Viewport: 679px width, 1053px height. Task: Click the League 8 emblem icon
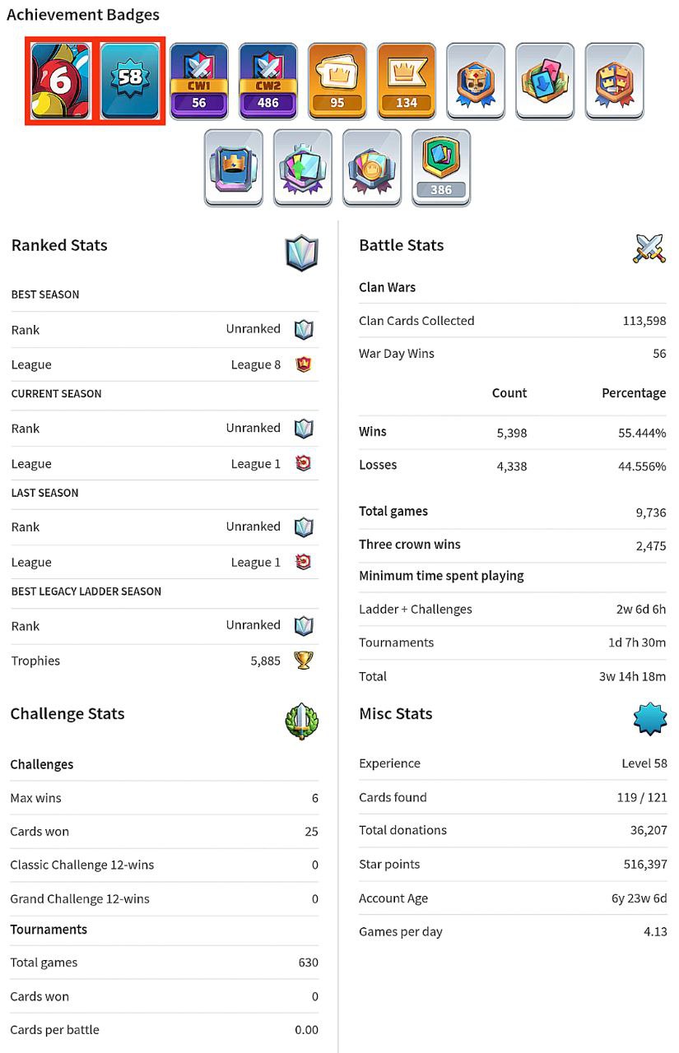click(304, 364)
